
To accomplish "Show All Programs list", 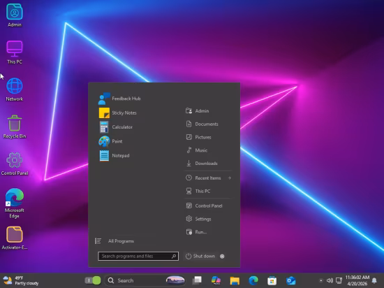I will pyautogui.click(x=115, y=241).
